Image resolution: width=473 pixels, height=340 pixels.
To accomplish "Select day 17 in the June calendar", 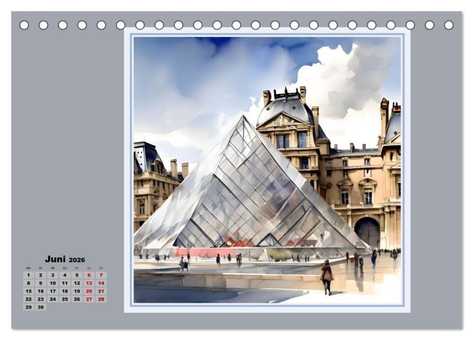I will 53,291.
